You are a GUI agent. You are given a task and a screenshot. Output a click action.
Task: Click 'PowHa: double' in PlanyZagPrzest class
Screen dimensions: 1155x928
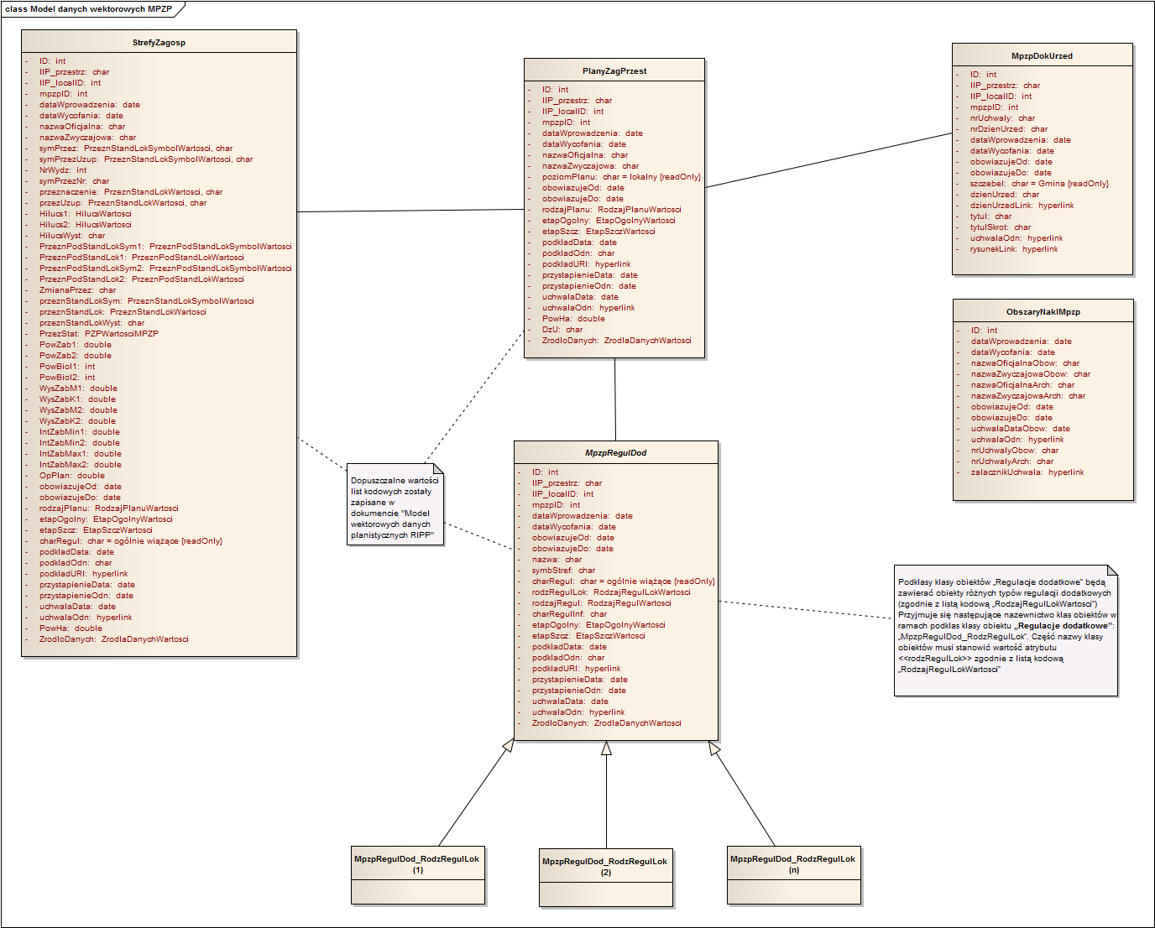[573, 319]
